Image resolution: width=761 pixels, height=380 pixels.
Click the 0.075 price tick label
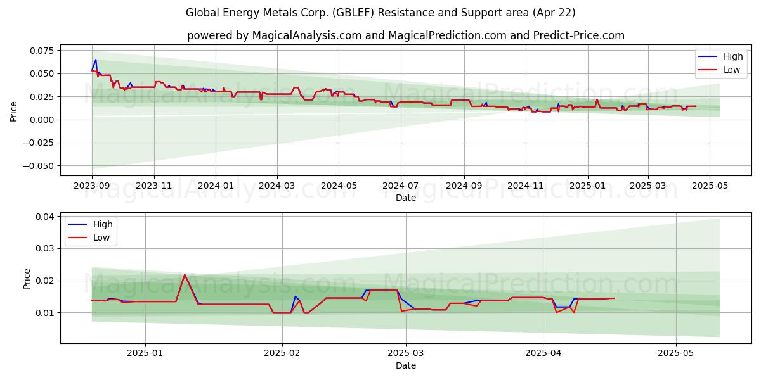[x=42, y=51]
